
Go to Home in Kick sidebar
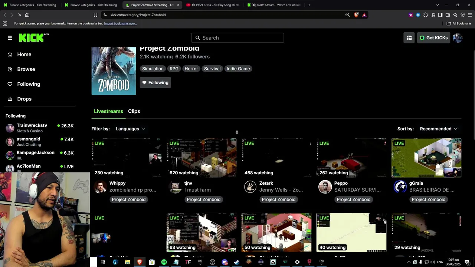[24, 55]
